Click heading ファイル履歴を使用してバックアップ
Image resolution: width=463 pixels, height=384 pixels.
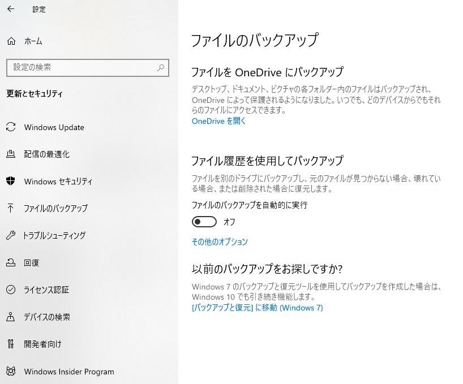coord(268,161)
